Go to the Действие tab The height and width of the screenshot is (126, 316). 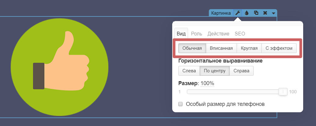tap(218, 34)
